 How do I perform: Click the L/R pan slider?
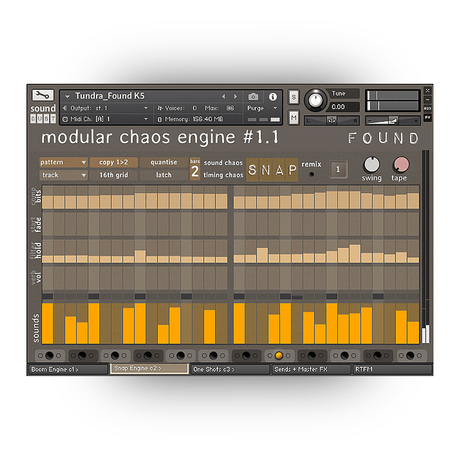(x=331, y=121)
